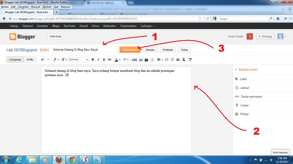Open Asep Doank profile name

236,36
